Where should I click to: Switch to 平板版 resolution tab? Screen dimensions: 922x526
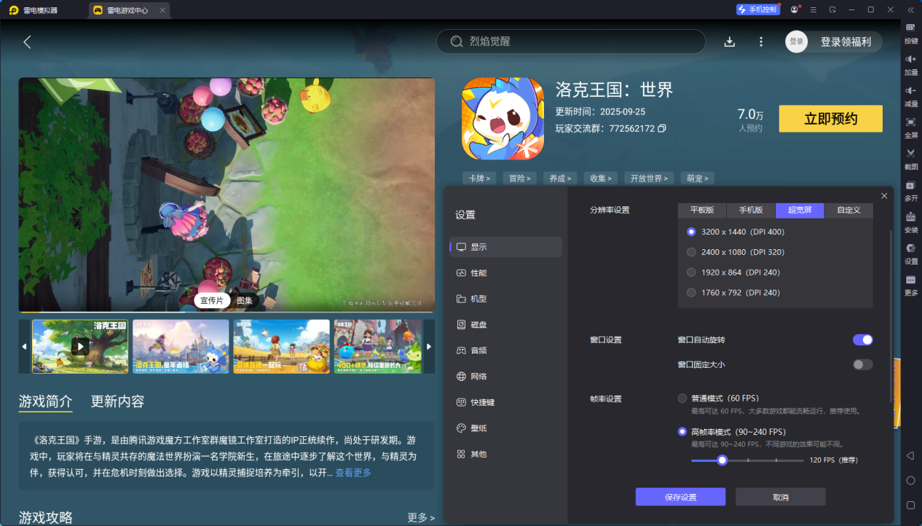(702, 210)
